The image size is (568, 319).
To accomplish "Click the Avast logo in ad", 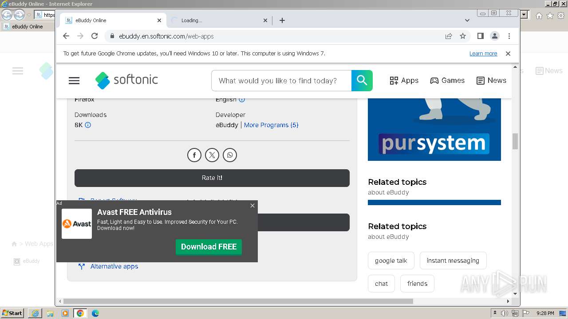I will [77, 224].
